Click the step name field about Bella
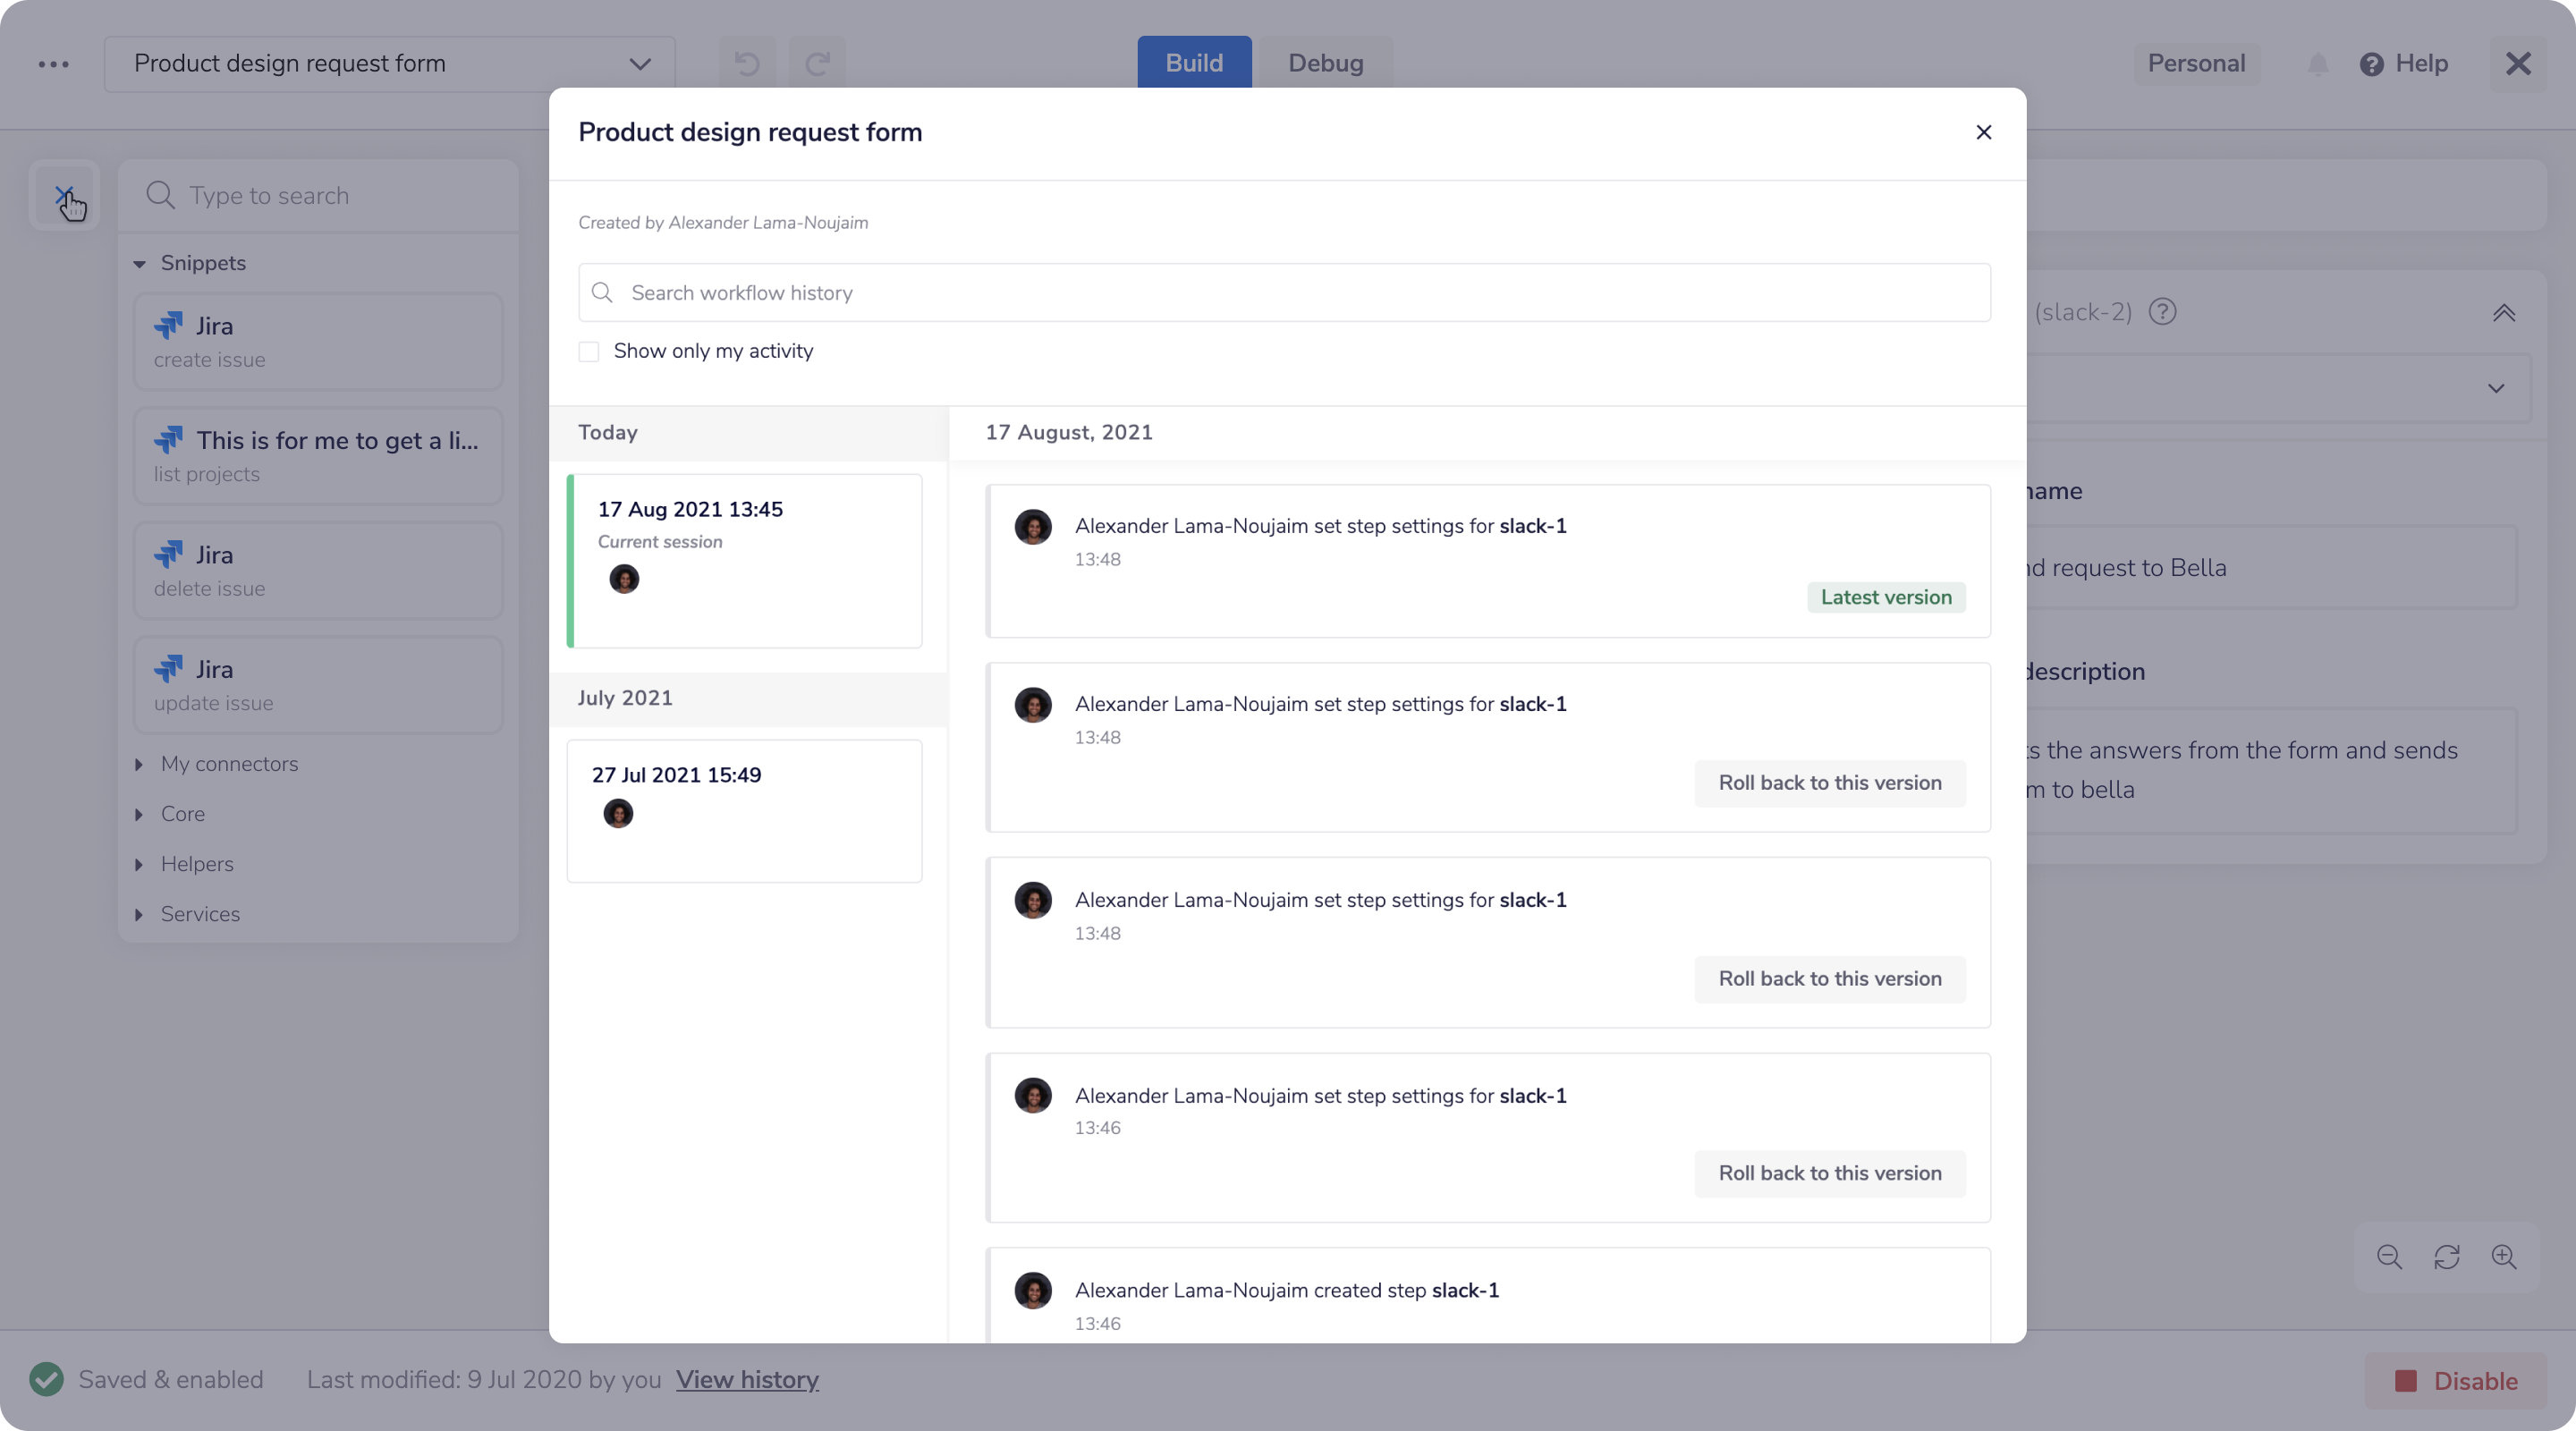The height and width of the screenshot is (1431, 2576). pyautogui.click(x=2272, y=568)
